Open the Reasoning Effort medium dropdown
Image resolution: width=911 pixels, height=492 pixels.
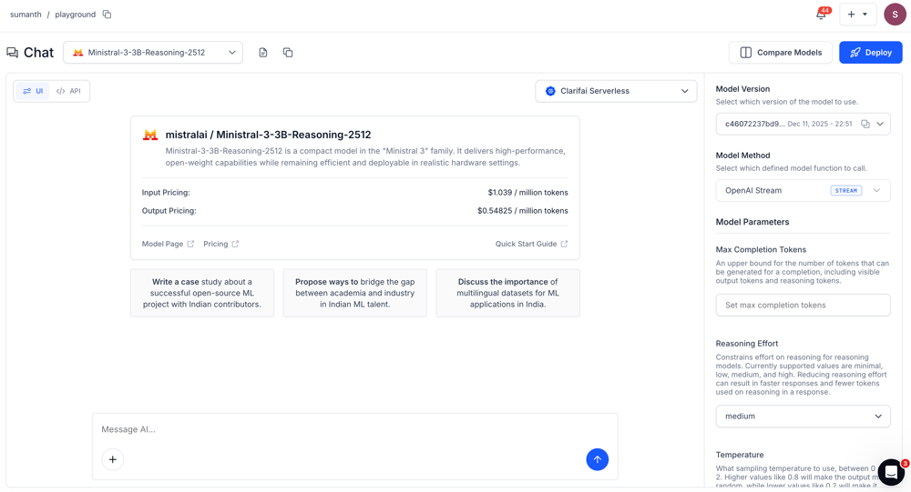click(x=803, y=417)
